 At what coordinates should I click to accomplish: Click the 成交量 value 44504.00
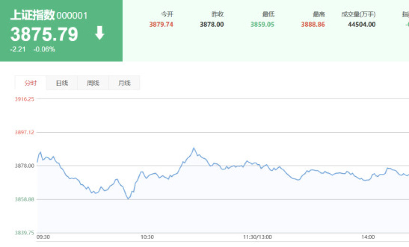(x=361, y=25)
